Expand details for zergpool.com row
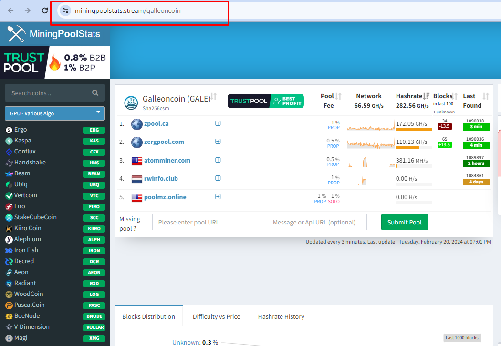Screen dimensions: 501x346 [x=218, y=142]
